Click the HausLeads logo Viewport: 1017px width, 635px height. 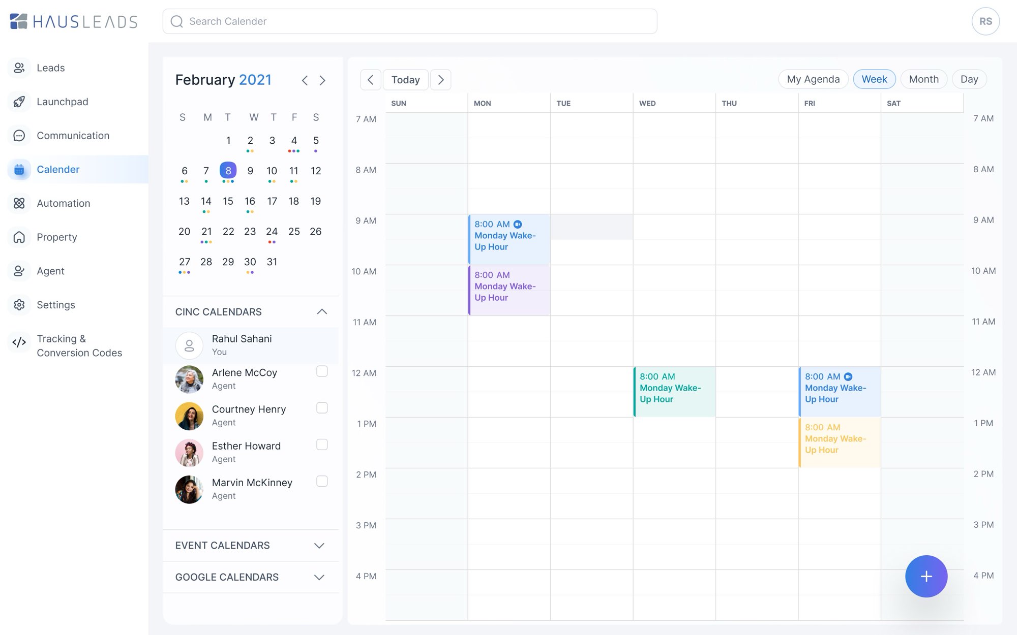coord(74,21)
